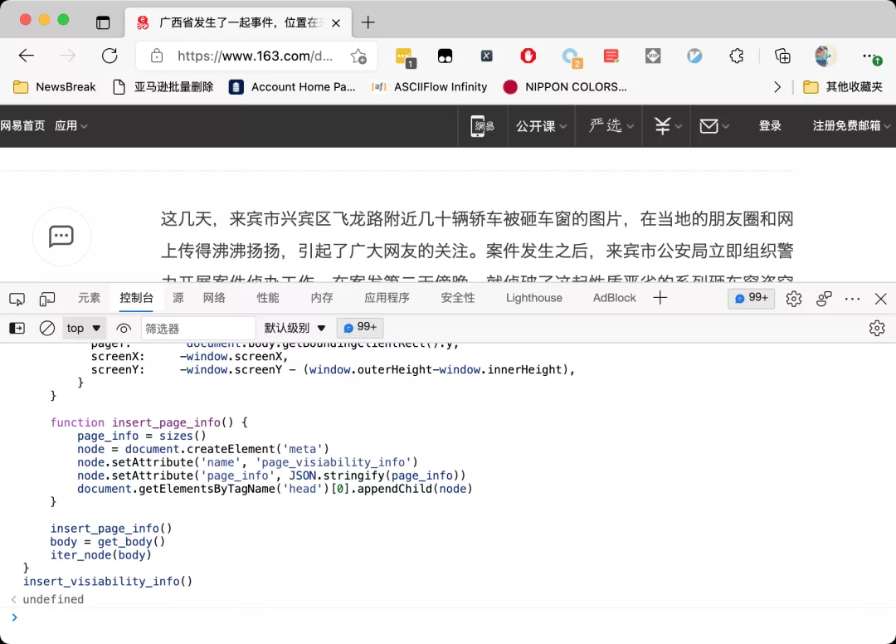This screenshot has height=644, width=896.
Task: Open the gray MVP extension icon
Action: [x=653, y=56]
